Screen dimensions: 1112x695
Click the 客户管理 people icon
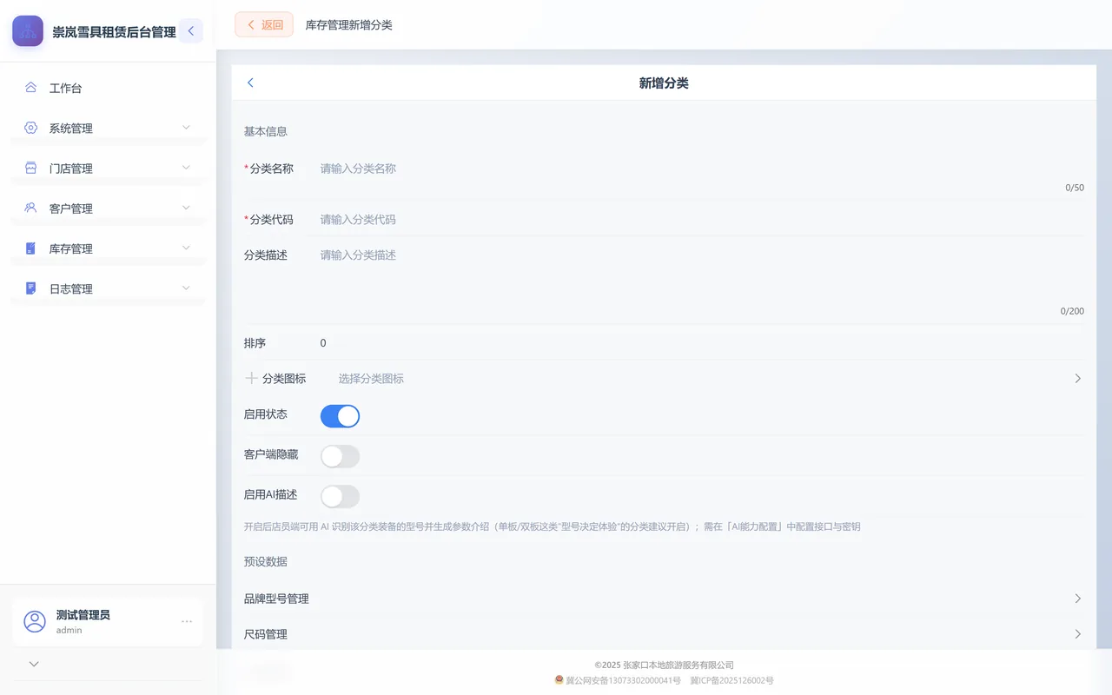(x=30, y=208)
